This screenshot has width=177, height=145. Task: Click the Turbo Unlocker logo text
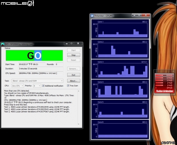pos(165,91)
